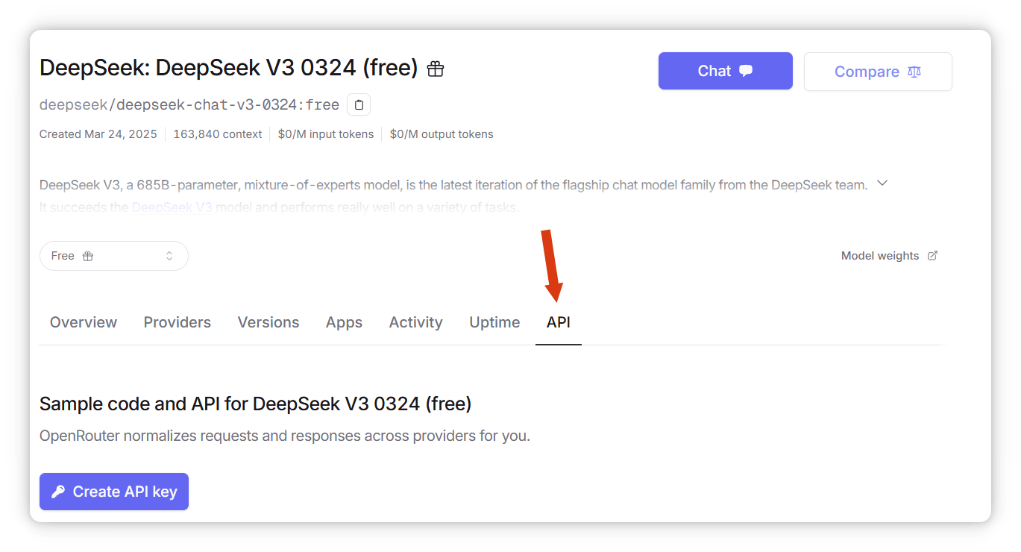This screenshot has height=552, width=1021.
Task: Click the key icon on Create API key
Action: (x=58, y=492)
